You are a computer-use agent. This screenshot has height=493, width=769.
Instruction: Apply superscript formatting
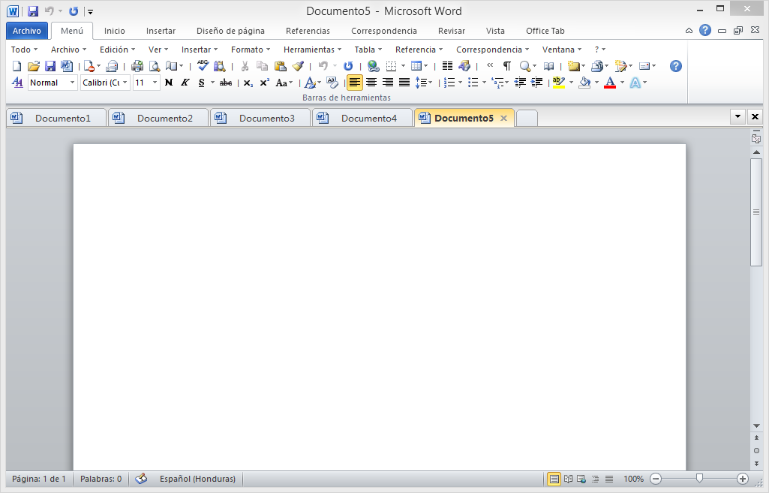coord(264,83)
